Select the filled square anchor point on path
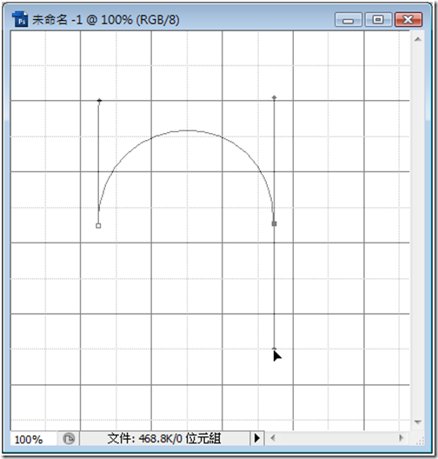 [x=274, y=223]
